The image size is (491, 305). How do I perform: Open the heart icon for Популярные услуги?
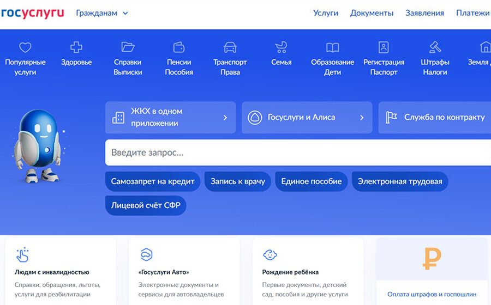coord(25,47)
